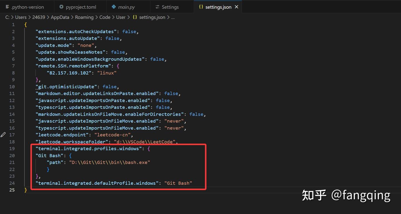Image resolution: width=401 pixels, height=214 pixels.
Task: Click the "leetcode-cn" endpoint value
Action: point(112,135)
